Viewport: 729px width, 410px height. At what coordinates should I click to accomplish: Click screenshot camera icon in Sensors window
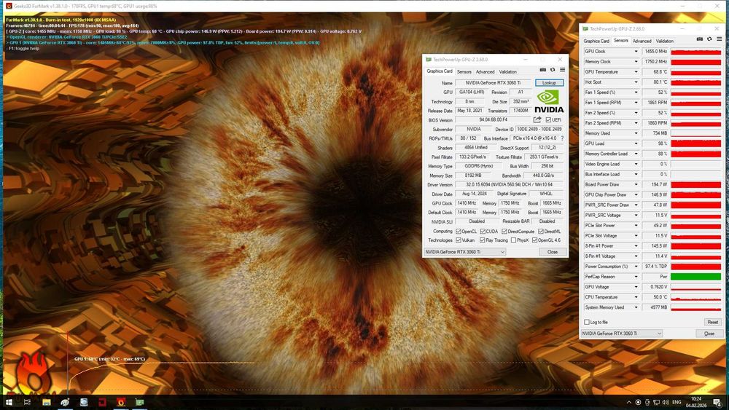[x=700, y=39]
